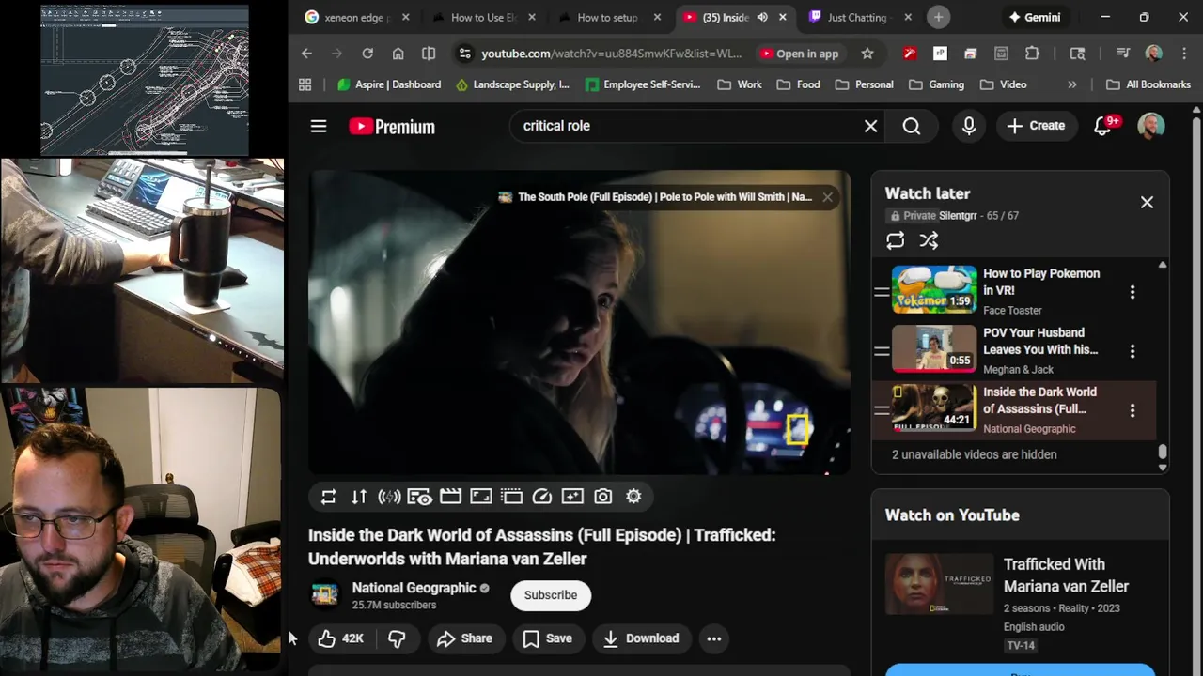
Task: Go to browser home page icon
Action: (398, 54)
